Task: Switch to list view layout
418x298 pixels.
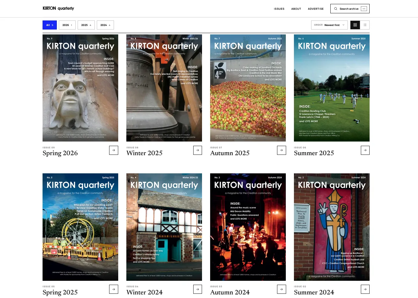Action: coord(365,25)
